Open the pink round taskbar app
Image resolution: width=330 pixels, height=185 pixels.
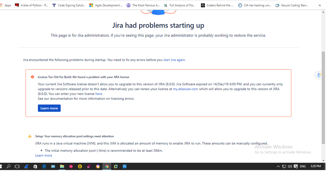pyautogui.click(x=71, y=166)
